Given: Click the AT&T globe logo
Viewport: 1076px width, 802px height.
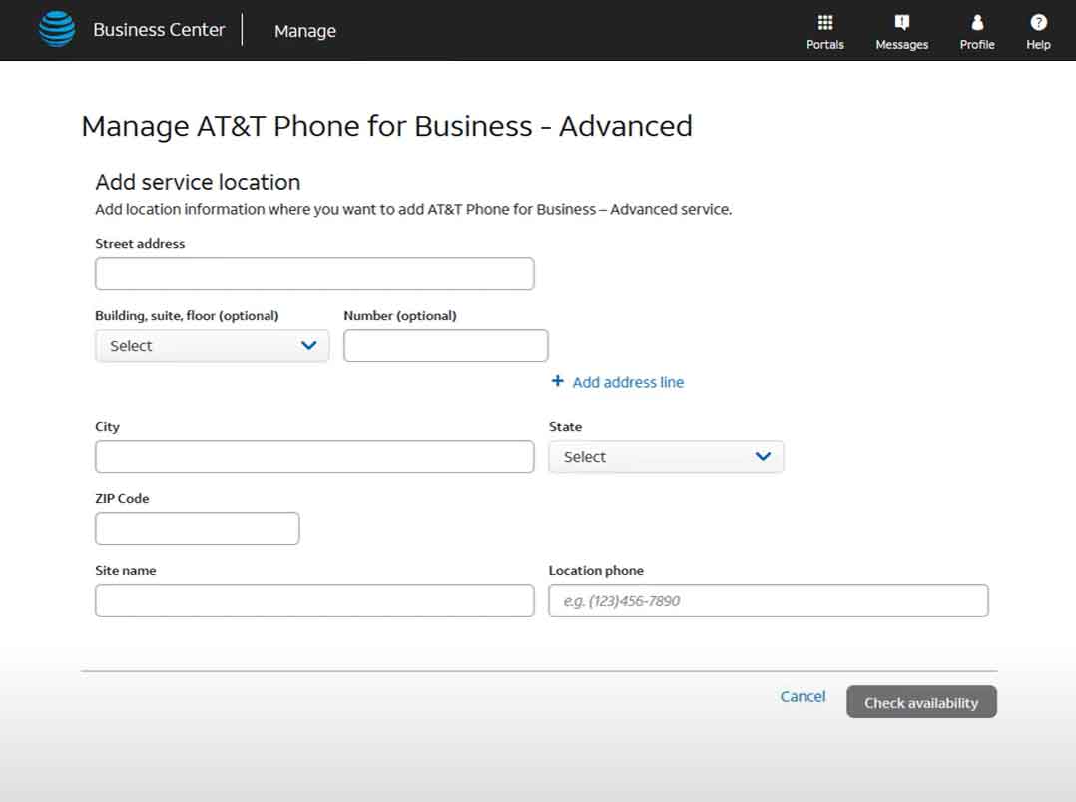Looking at the screenshot, I should 57,29.
